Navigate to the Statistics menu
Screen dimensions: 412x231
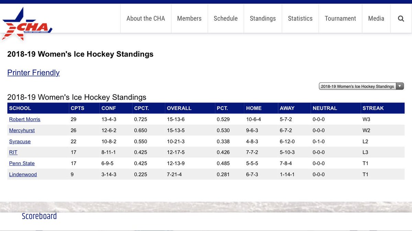[x=300, y=18]
